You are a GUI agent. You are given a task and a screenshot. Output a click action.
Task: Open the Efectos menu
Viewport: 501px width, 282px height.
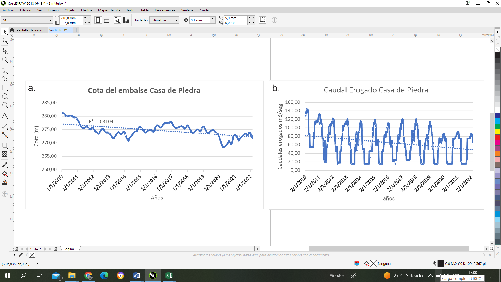pyautogui.click(x=86, y=10)
